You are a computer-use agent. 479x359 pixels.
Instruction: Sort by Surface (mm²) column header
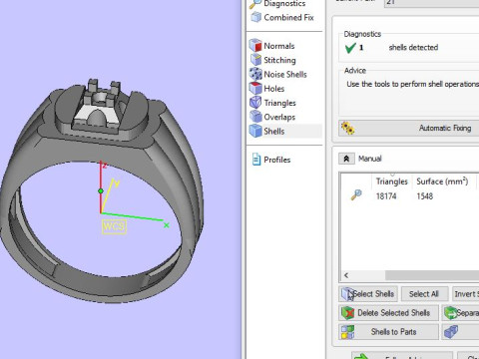(442, 181)
